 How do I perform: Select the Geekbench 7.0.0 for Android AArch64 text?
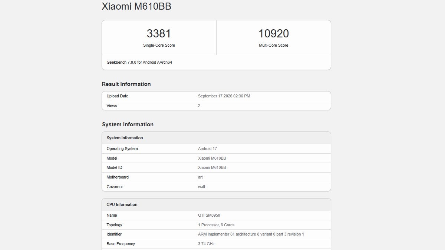coord(139,62)
